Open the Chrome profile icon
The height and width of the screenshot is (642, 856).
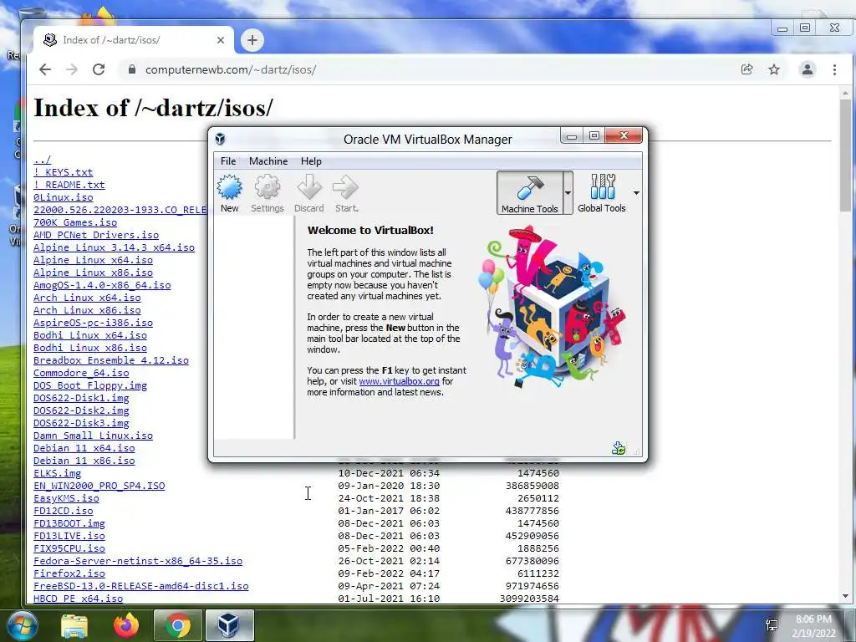(808, 69)
